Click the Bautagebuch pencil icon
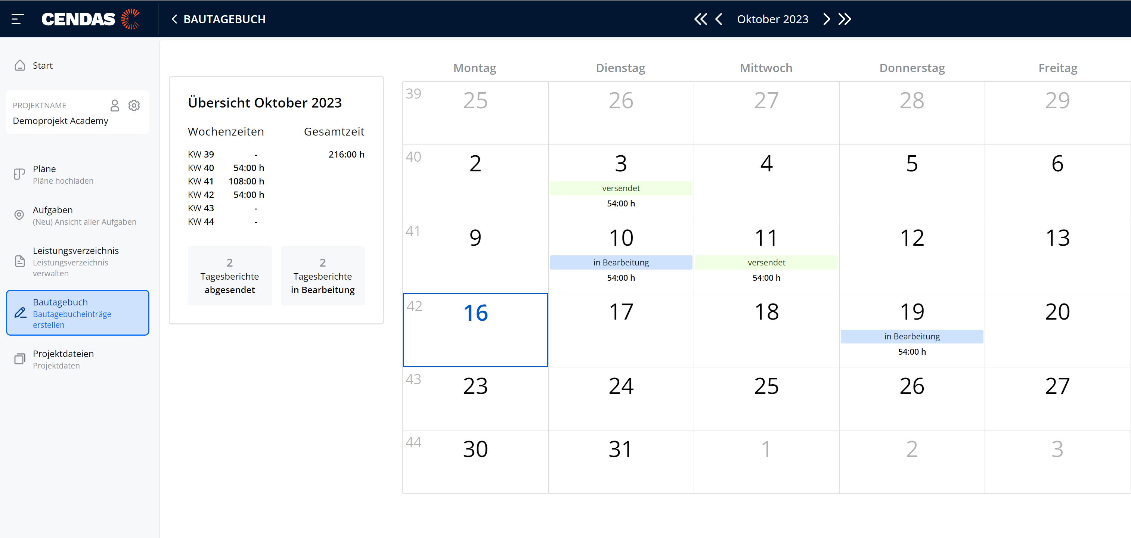Viewport: 1131px width, 538px height. click(20, 312)
